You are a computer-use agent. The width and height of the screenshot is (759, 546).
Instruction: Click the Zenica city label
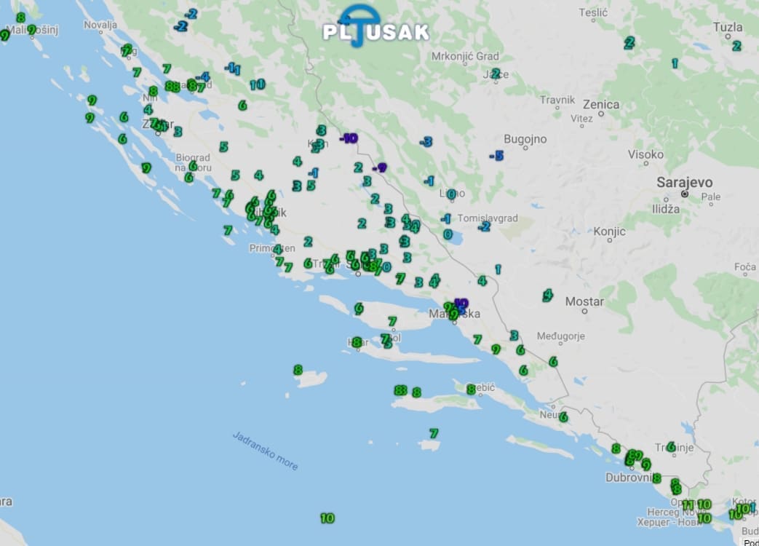coord(601,105)
